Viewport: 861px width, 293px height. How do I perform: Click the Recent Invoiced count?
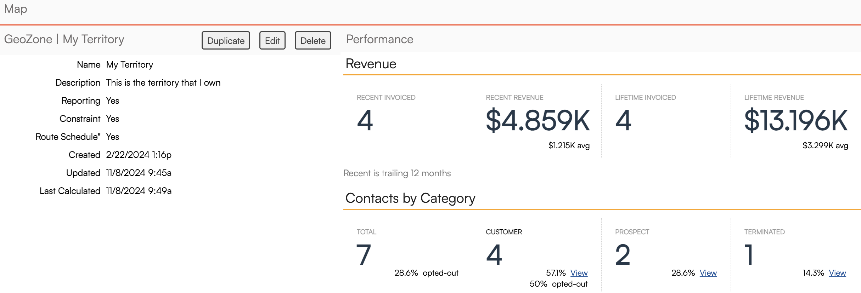pyautogui.click(x=365, y=121)
